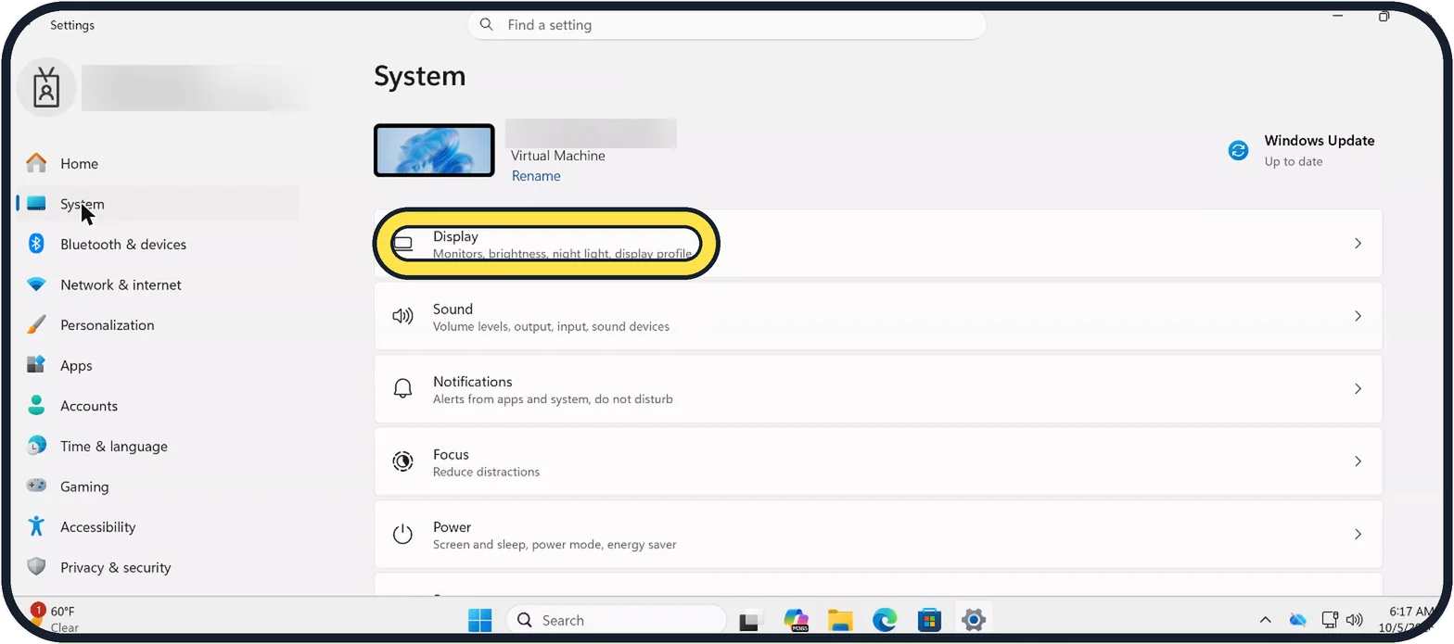Click the Privacy & security shield icon

point(36,567)
